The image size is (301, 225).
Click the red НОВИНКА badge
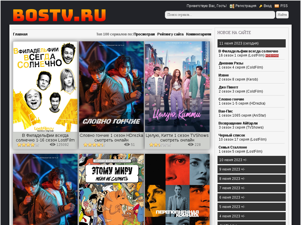(272, 56)
